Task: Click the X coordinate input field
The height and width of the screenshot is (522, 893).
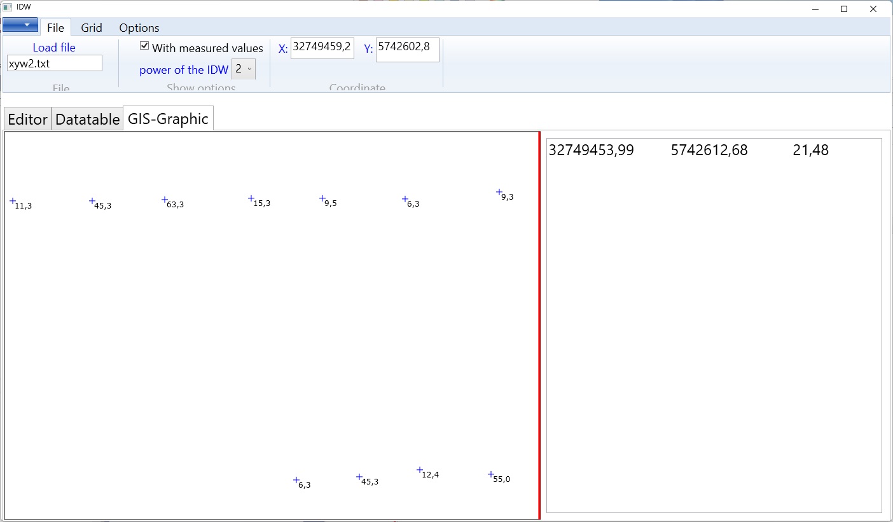Action: pyautogui.click(x=322, y=48)
